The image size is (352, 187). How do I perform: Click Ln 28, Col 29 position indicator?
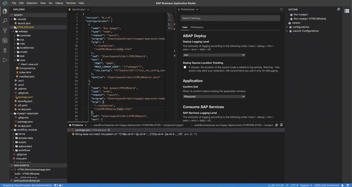[276, 185]
